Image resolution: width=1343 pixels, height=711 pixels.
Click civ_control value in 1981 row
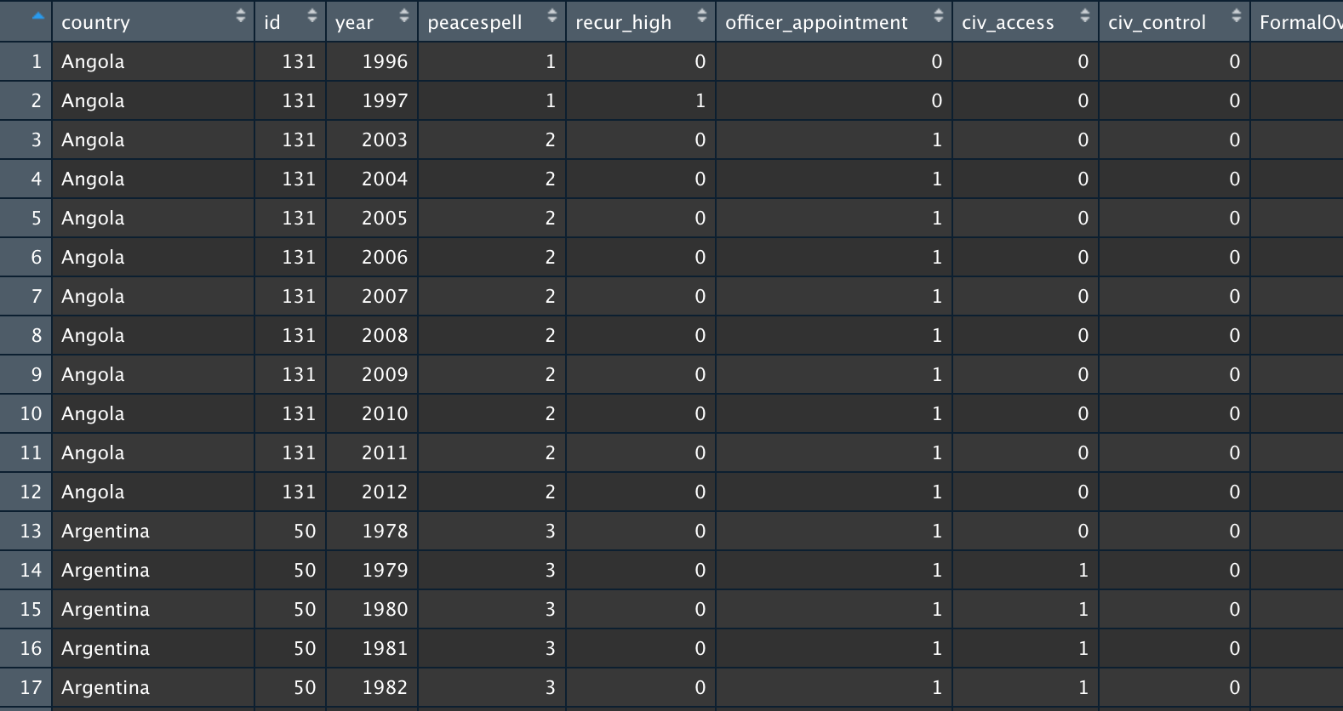coord(1235,648)
